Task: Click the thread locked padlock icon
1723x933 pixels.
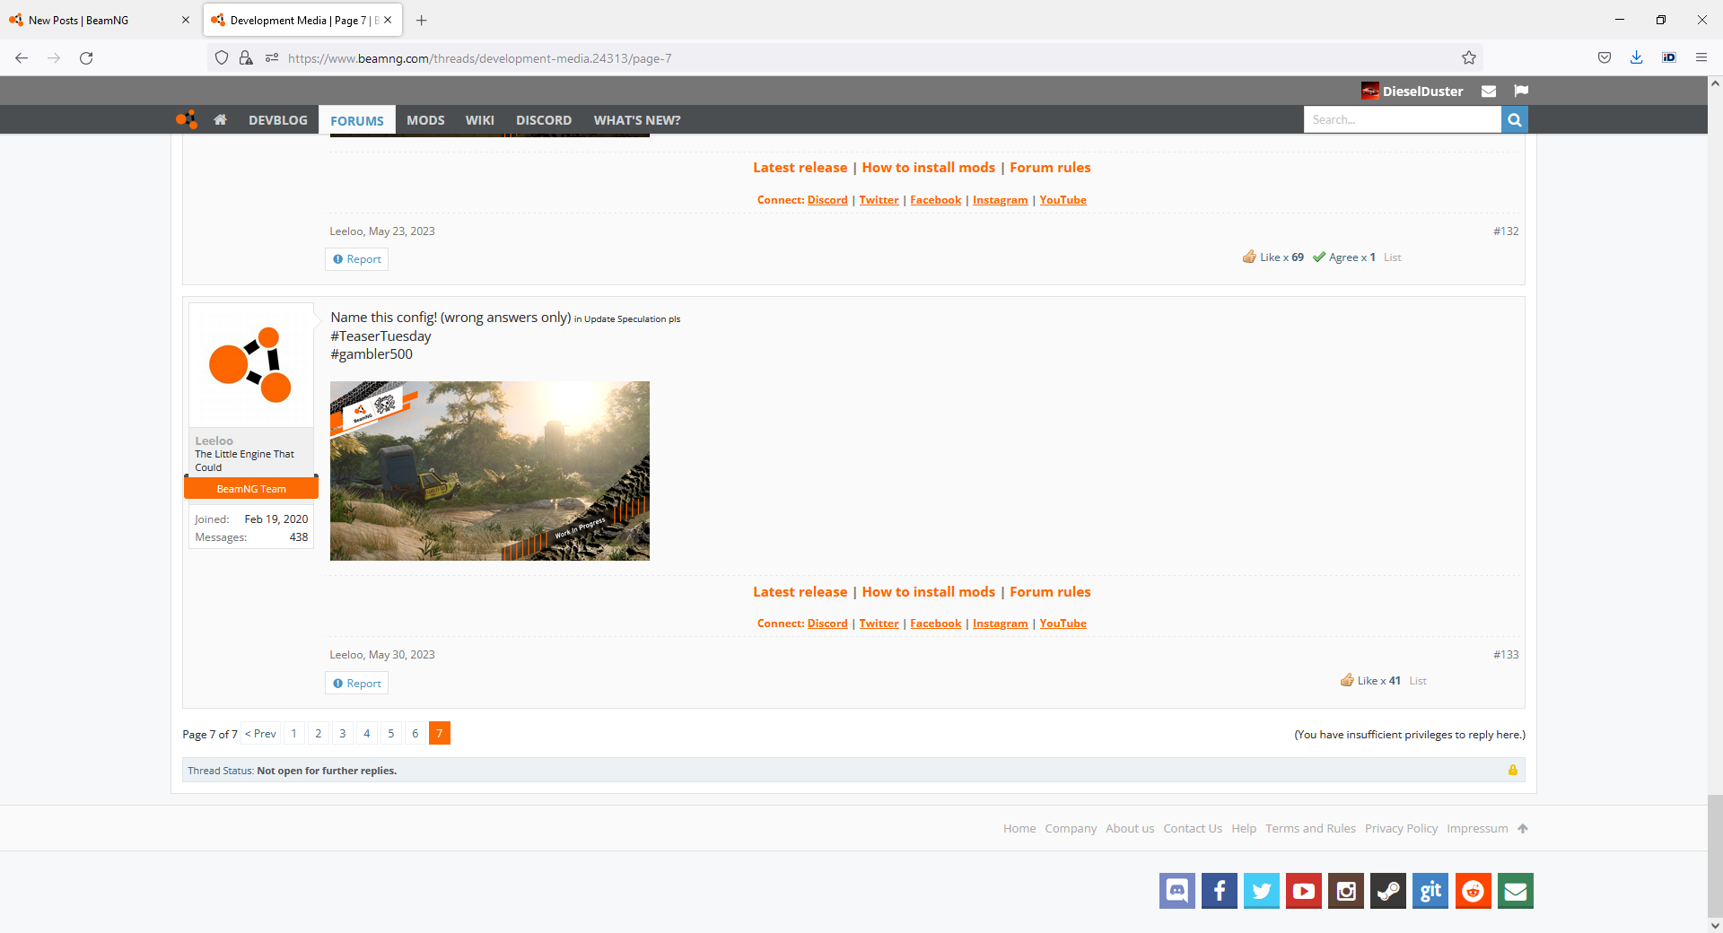Action: coord(1512,770)
